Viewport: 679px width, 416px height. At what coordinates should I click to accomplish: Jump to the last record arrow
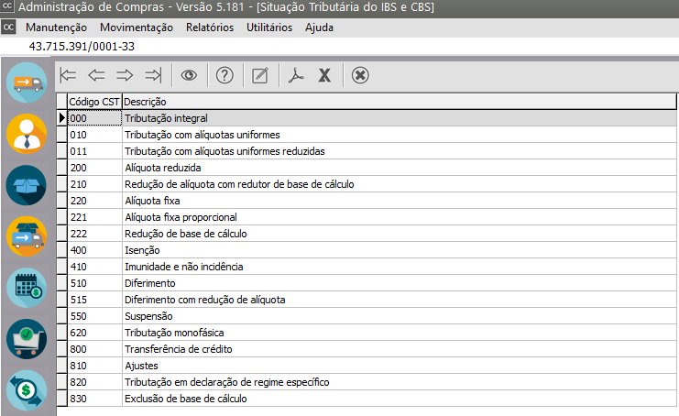153,75
